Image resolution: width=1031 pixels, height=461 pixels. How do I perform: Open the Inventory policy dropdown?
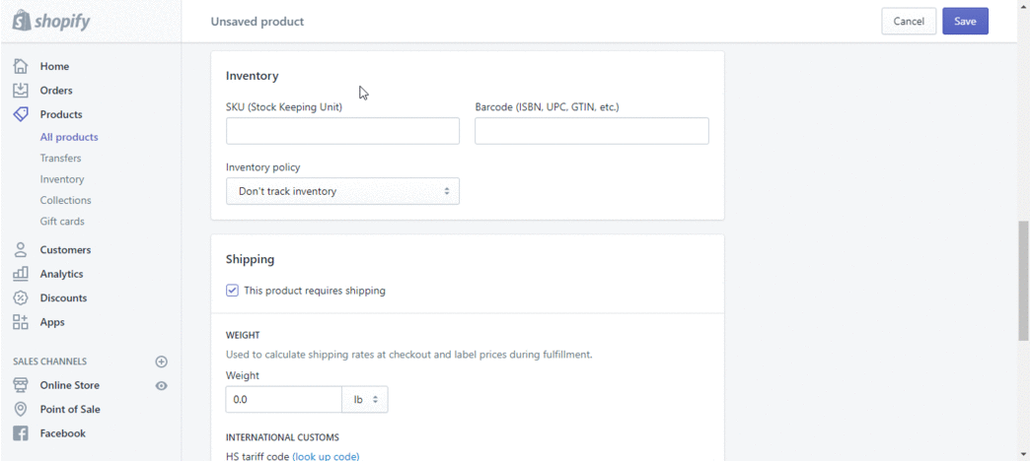(342, 191)
